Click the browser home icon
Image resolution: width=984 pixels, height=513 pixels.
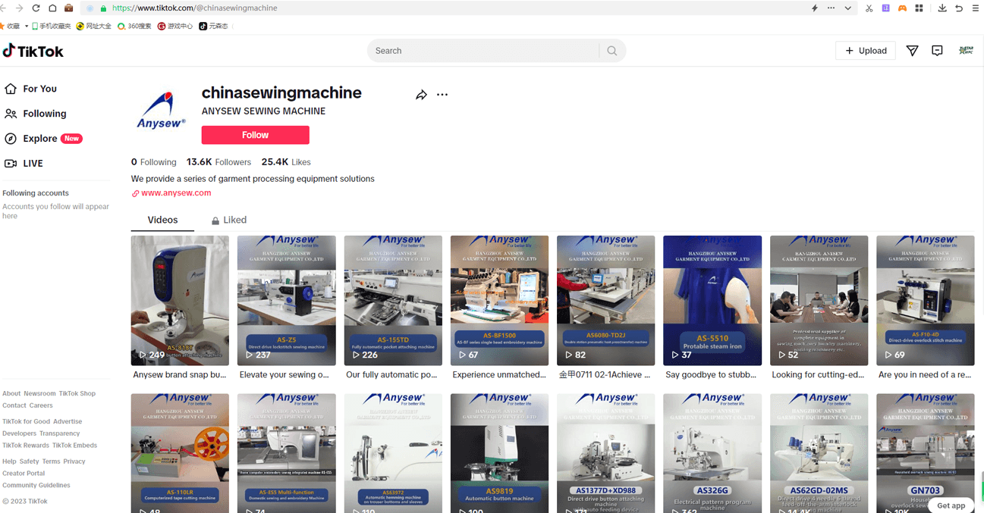(52, 8)
